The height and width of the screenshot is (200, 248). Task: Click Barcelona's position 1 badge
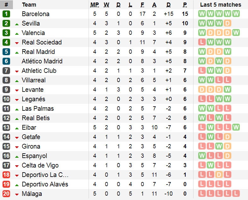[x=6, y=14]
